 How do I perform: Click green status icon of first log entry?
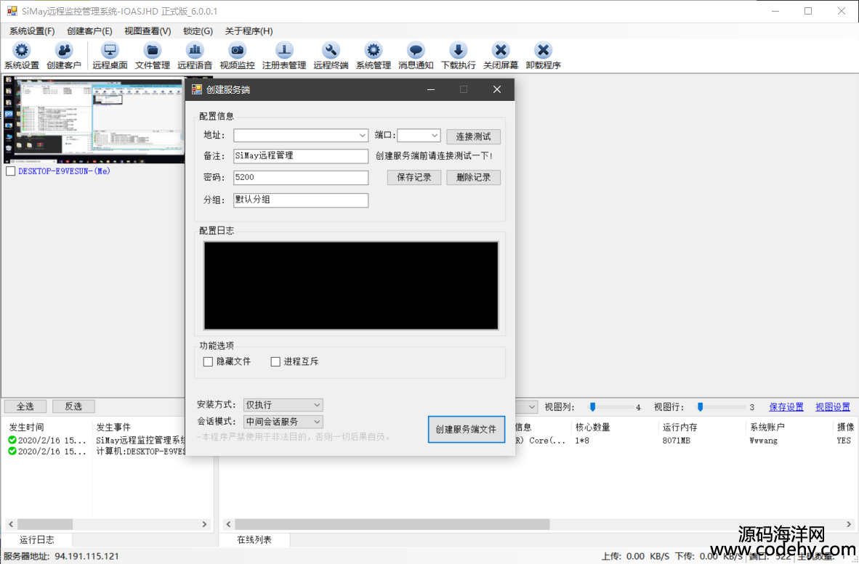12,440
